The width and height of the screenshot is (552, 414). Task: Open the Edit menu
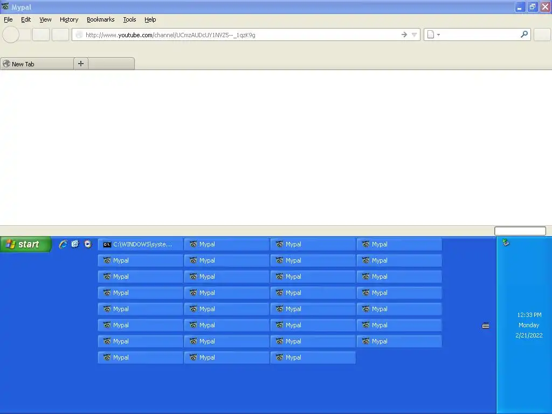coord(26,19)
